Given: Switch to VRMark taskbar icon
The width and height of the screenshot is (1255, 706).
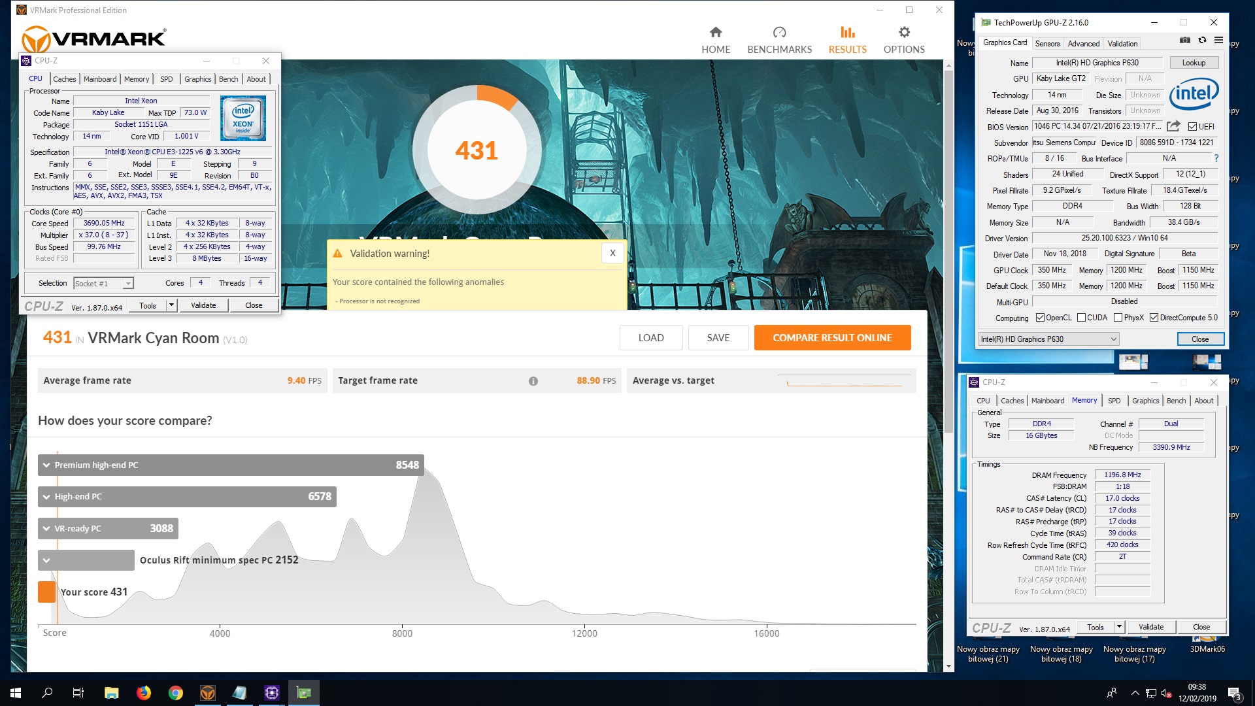Looking at the screenshot, I should click(208, 693).
